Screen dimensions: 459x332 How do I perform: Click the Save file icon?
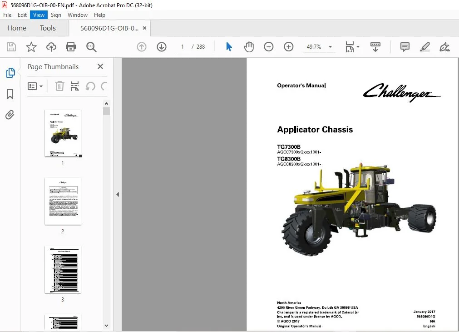11,47
